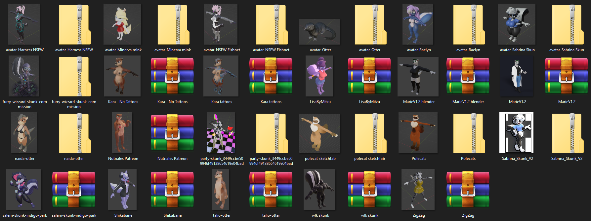Select the LisaByMitzu WinRAR archive

point(369,76)
